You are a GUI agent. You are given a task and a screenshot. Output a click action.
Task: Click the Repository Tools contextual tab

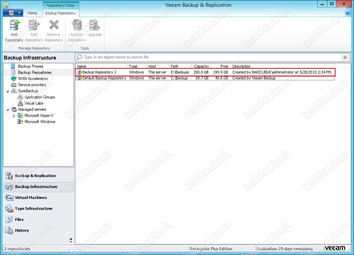(x=61, y=5)
